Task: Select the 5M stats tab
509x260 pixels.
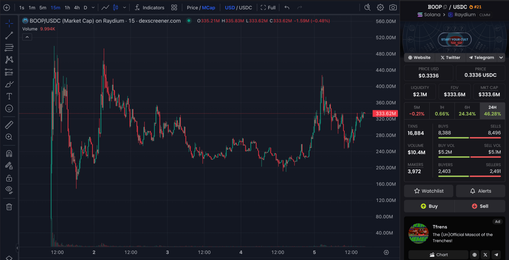Action: pyautogui.click(x=417, y=110)
